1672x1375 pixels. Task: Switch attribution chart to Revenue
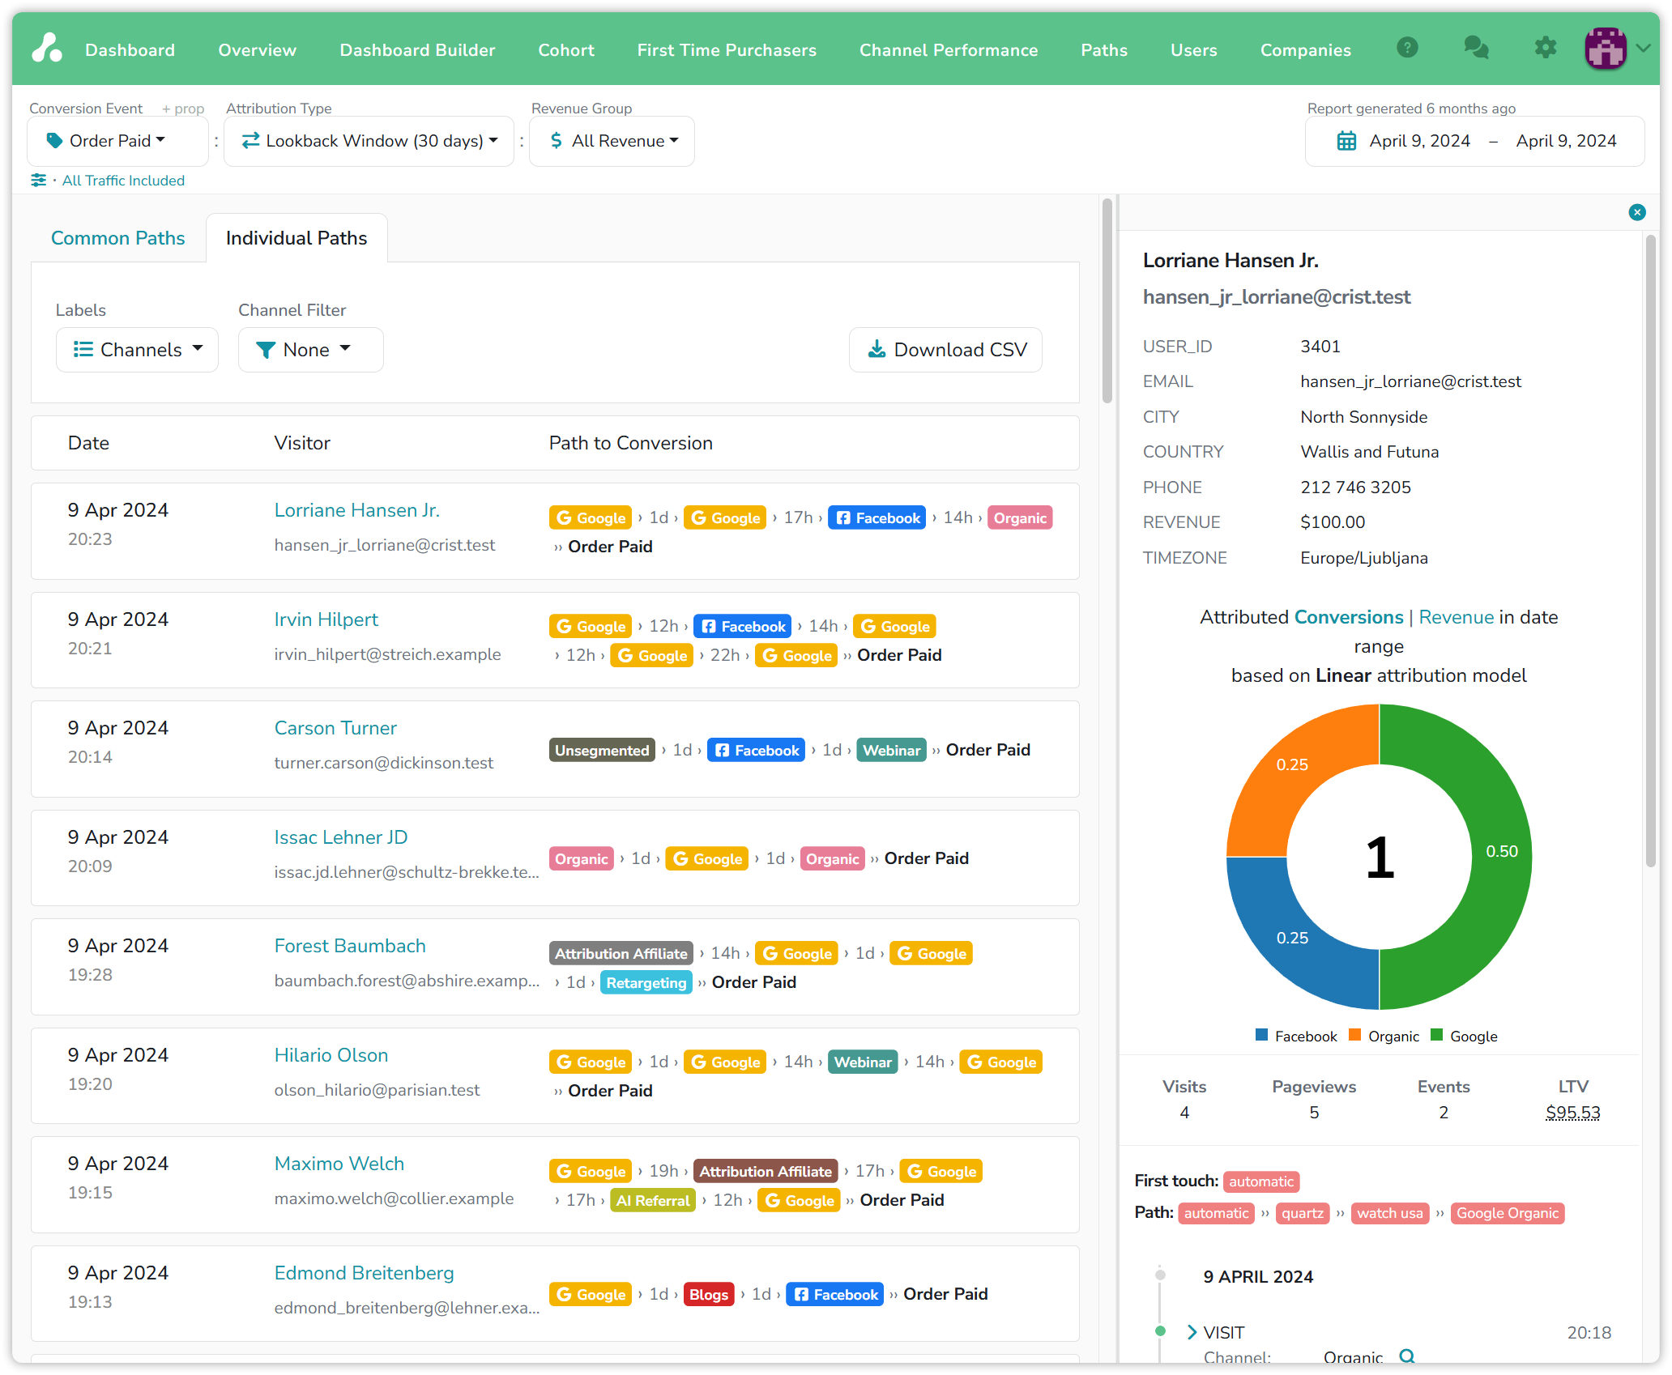pos(1456,617)
